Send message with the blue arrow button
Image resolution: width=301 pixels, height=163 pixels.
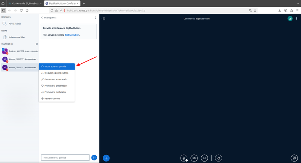point(94,158)
